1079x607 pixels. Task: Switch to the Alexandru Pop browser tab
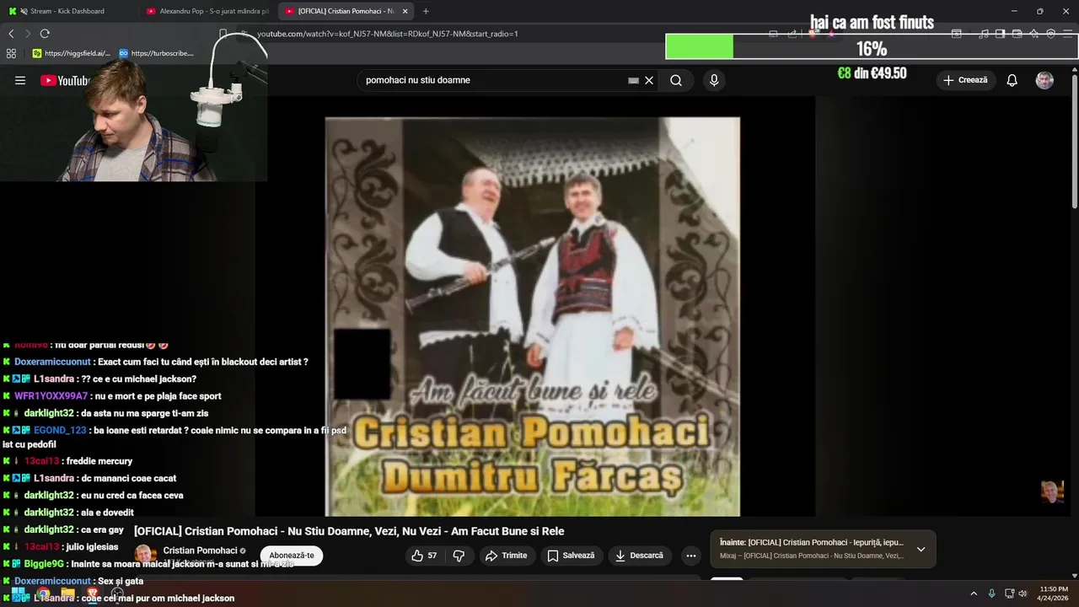pyautogui.click(x=207, y=11)
